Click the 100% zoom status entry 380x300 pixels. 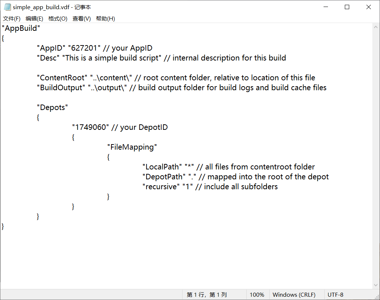(257, 294)
